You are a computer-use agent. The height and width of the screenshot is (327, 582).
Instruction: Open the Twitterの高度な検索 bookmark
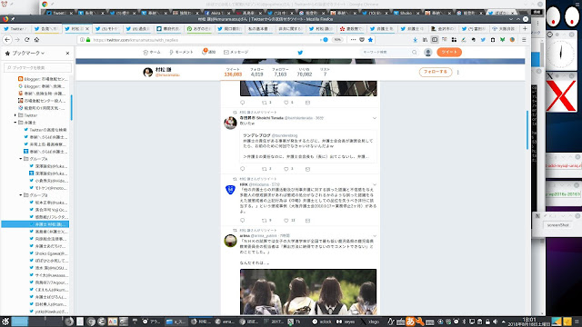point(45,130)
